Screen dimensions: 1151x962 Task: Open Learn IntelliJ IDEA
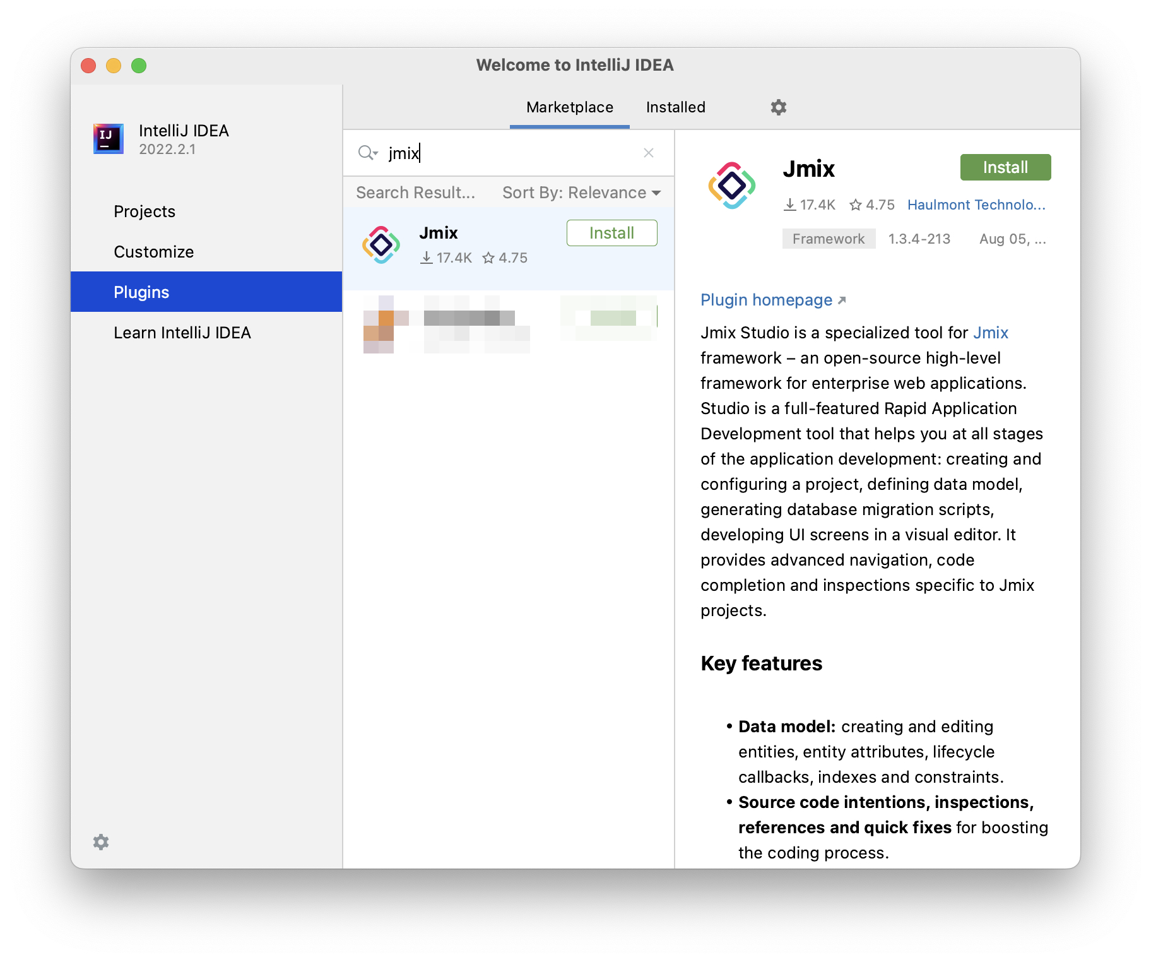(182, 333)
